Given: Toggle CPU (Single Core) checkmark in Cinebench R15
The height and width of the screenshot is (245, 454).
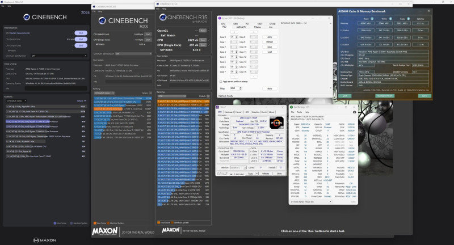Looking at the screenshot, I should (209, 45).
